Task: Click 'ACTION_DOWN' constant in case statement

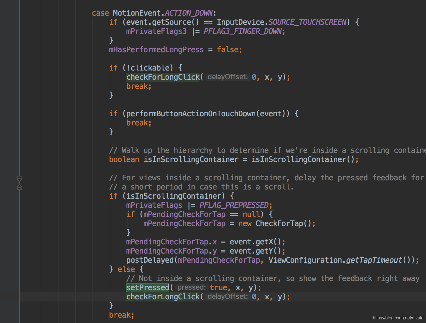Action: pos(188,13)
